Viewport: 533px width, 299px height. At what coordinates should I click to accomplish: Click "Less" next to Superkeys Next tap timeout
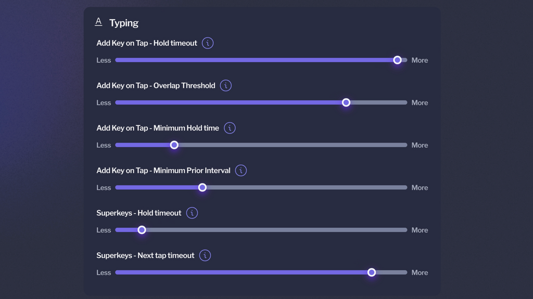104,272
